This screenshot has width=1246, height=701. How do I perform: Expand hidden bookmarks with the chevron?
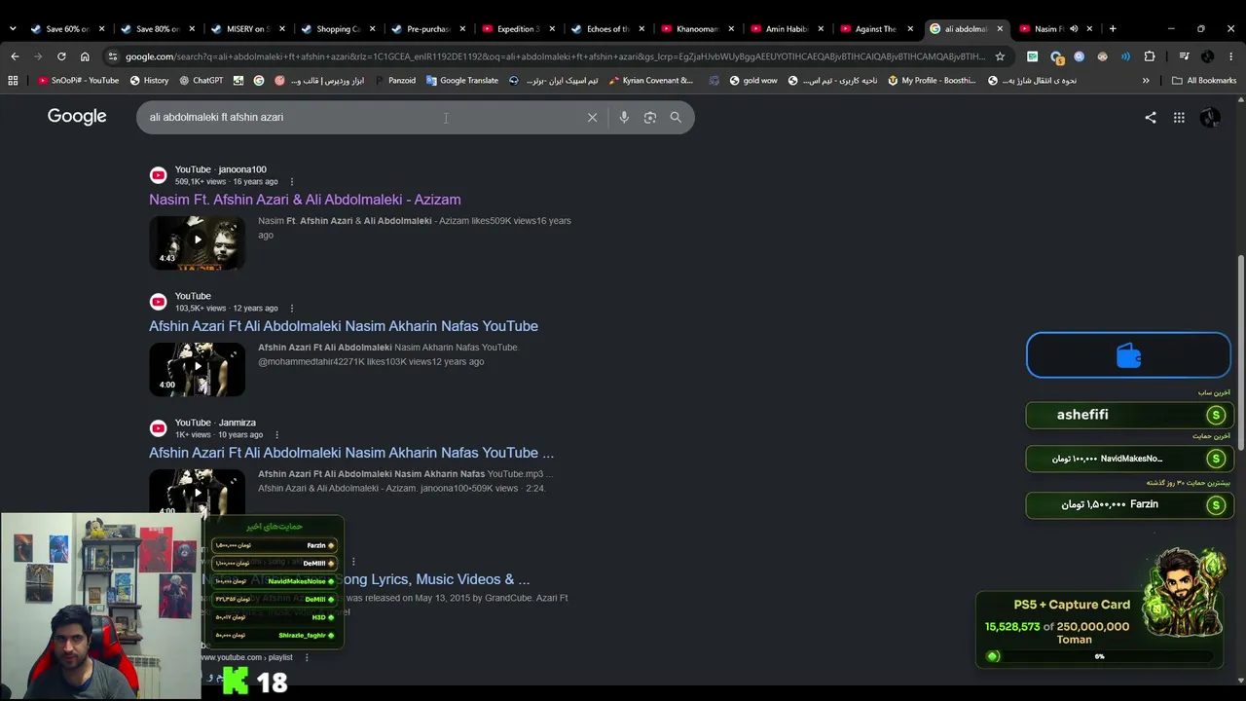pos(1146,81)
